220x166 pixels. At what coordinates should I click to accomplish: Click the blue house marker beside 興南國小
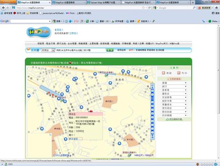coord(42,129)
